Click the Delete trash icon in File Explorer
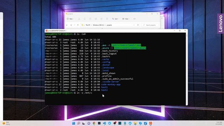 pyautogui.click(x=107, y=19)
